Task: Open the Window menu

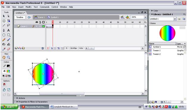Action: click(x=63, y=7)
